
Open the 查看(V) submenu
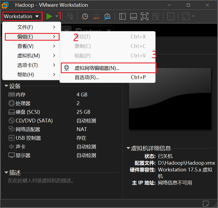[32, 46]
